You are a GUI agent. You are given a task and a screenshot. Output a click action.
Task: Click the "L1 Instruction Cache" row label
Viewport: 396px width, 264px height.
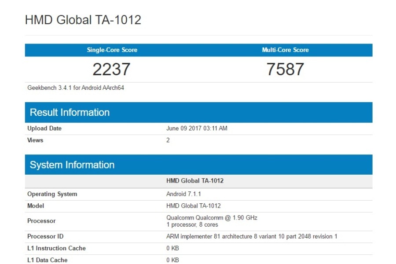(x=57, y=248)
